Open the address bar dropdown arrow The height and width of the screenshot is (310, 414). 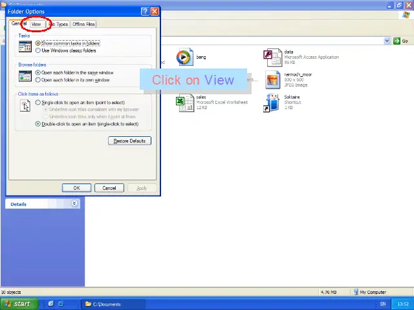coord(387,41)
